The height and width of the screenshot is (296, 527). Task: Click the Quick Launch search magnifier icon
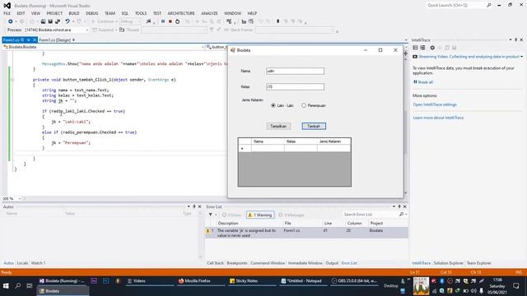488,5
